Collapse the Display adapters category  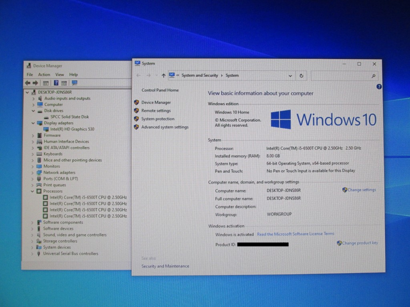point(33,123)
